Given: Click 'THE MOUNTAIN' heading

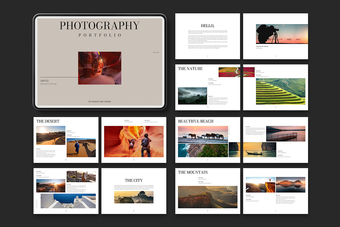Looking at the screenshot, I should click(x=193, y=172).
